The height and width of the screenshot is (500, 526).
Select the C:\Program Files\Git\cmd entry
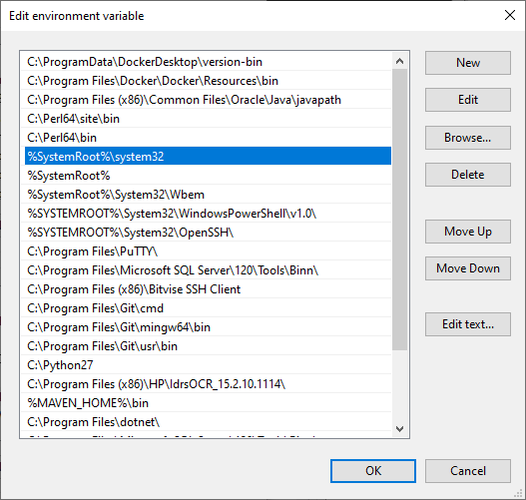click(x=207, y=308)
